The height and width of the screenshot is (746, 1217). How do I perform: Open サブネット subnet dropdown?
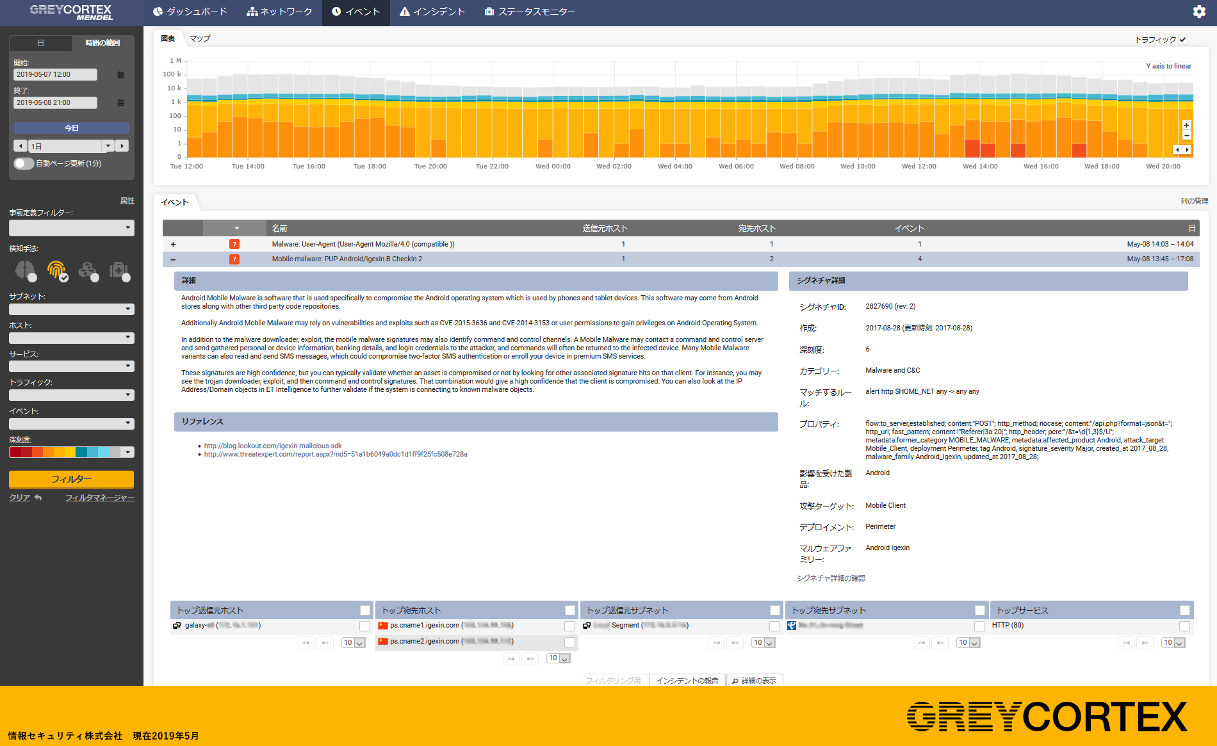coord(72,309)
